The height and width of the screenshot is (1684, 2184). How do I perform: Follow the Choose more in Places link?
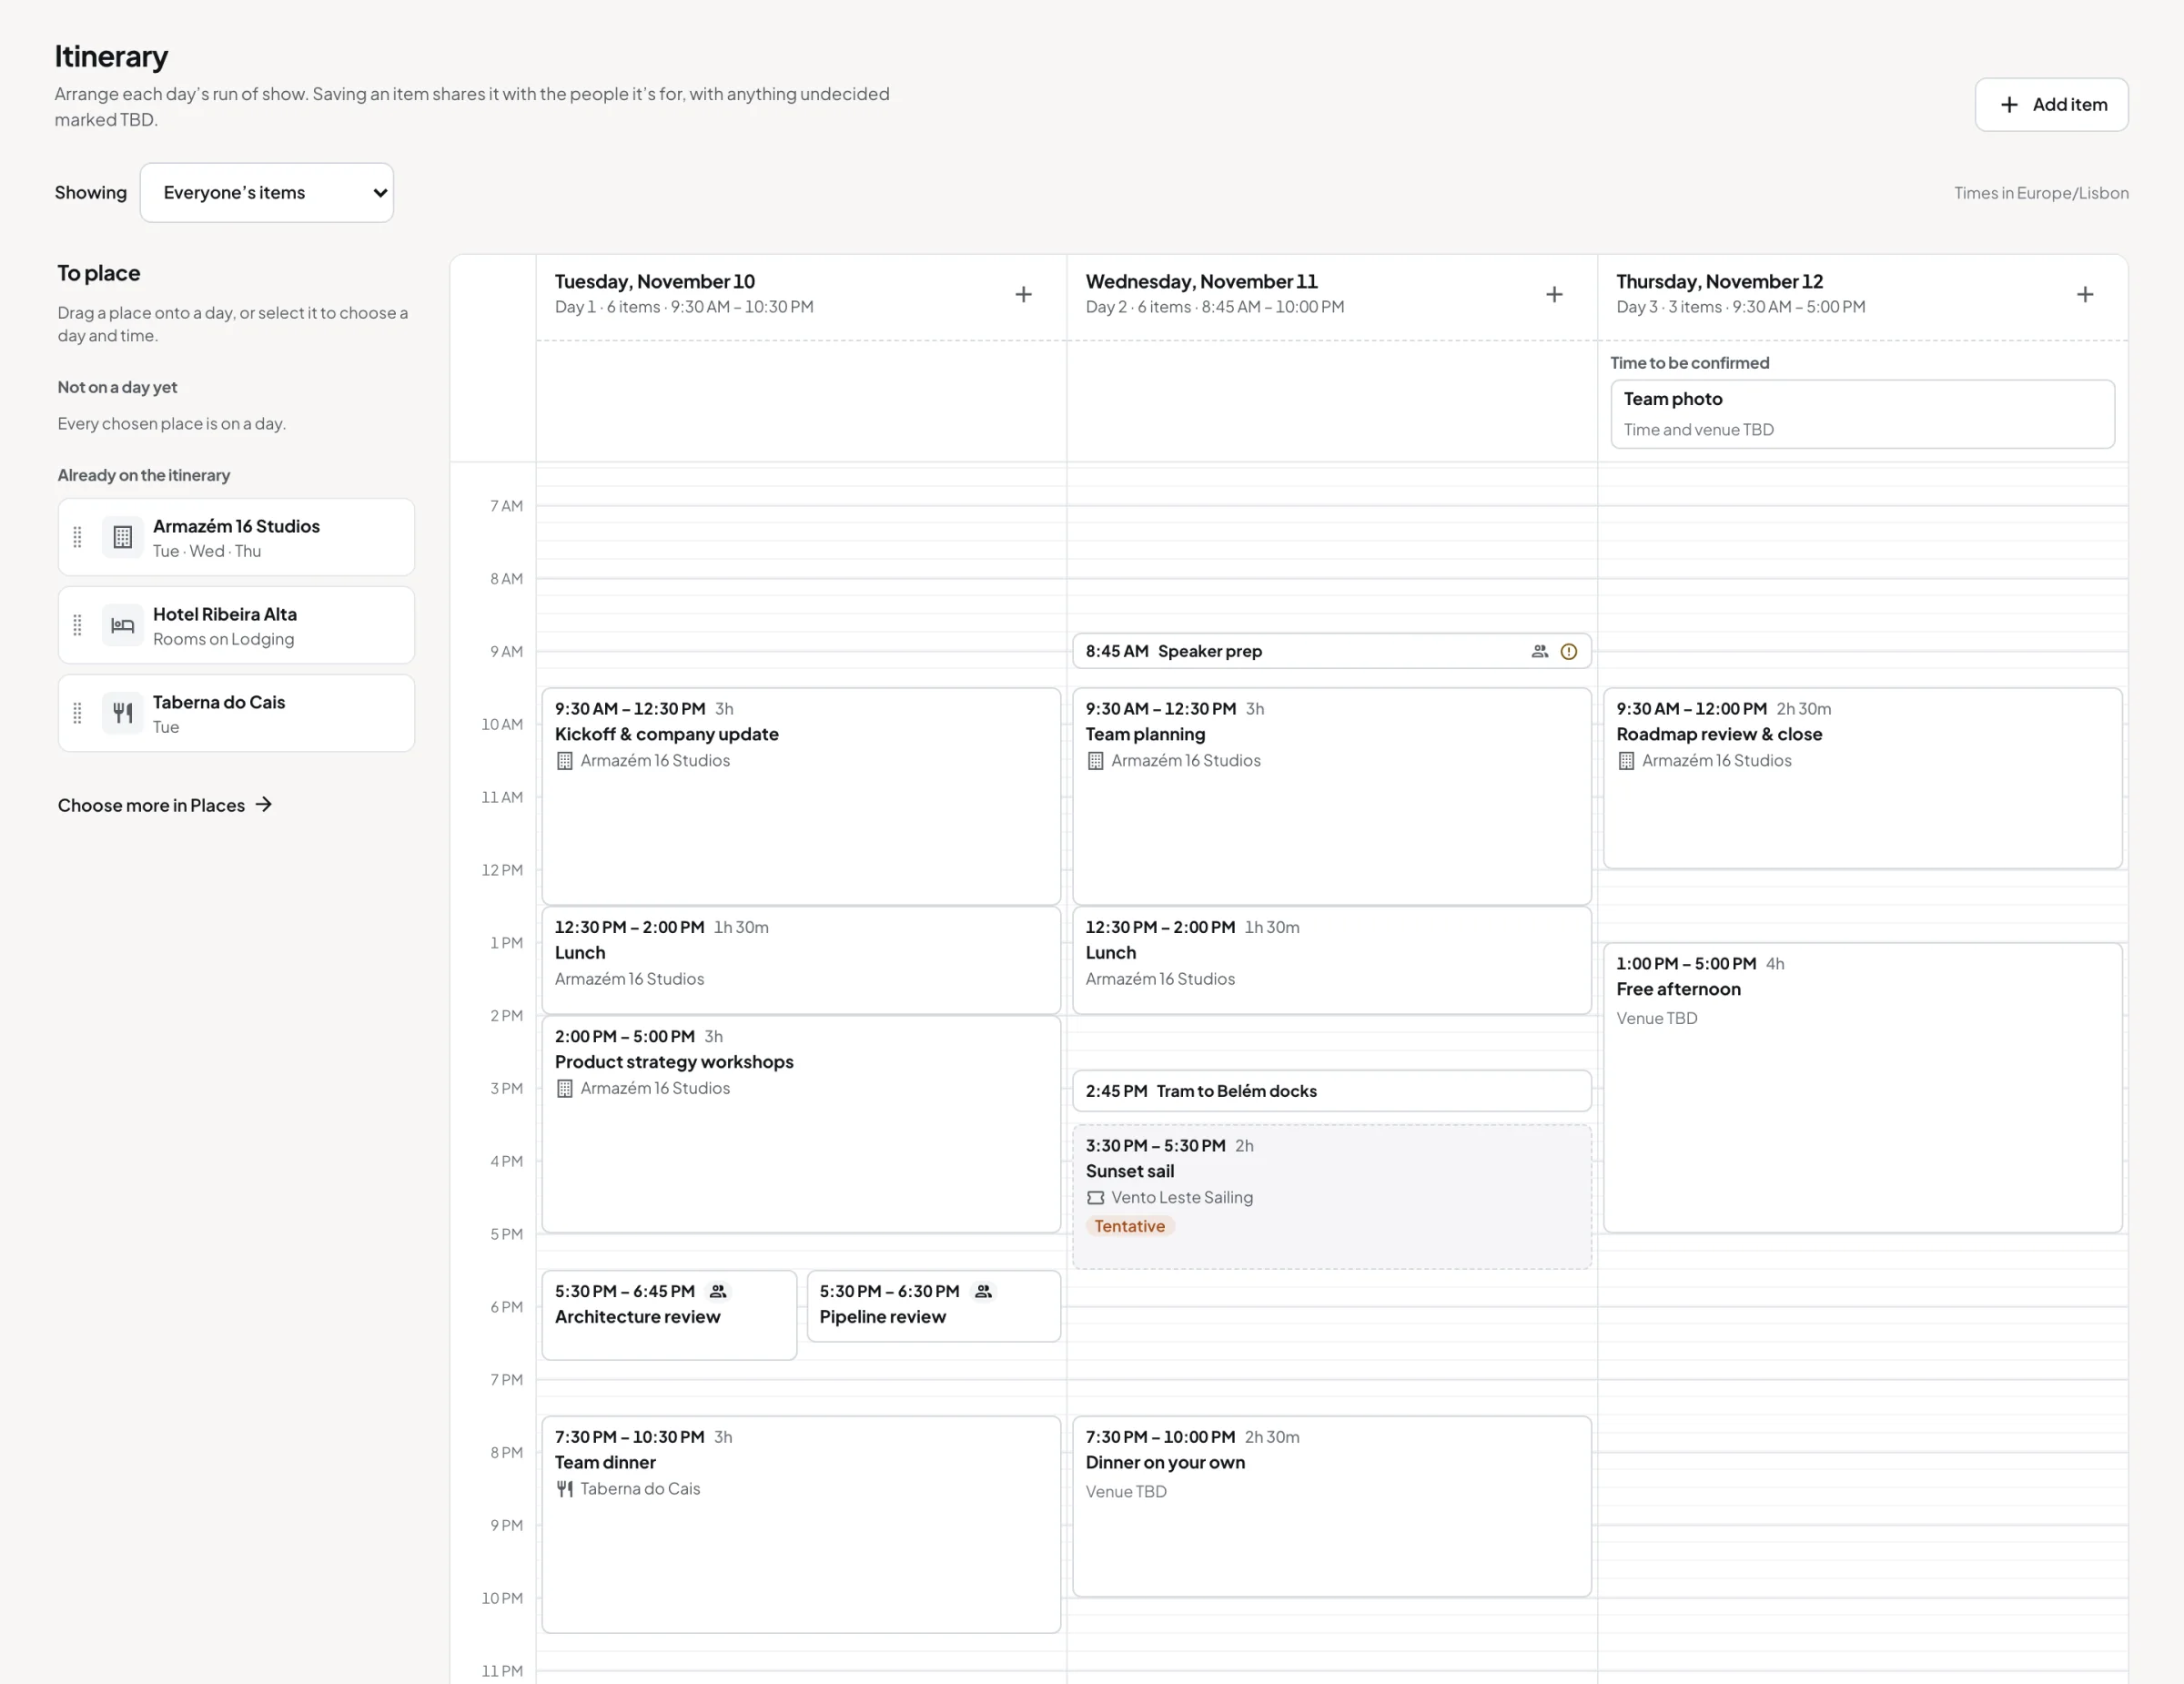coord(165,805)
